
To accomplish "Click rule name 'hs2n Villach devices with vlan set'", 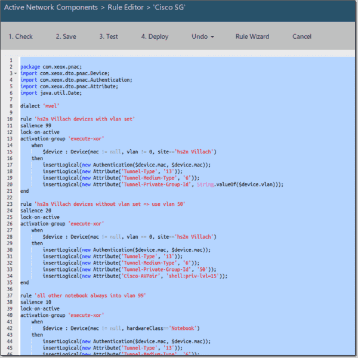I will 85,119.
